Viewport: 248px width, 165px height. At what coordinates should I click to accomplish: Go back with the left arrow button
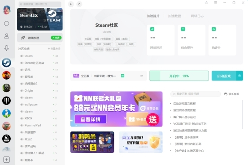tap(71, 4)
